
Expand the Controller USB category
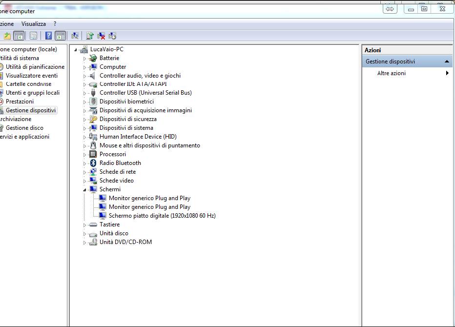coord(84,93)
